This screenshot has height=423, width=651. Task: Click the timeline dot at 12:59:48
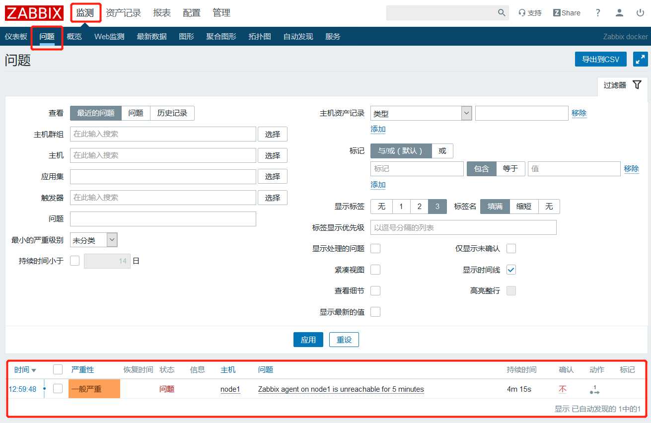(44, 389)
